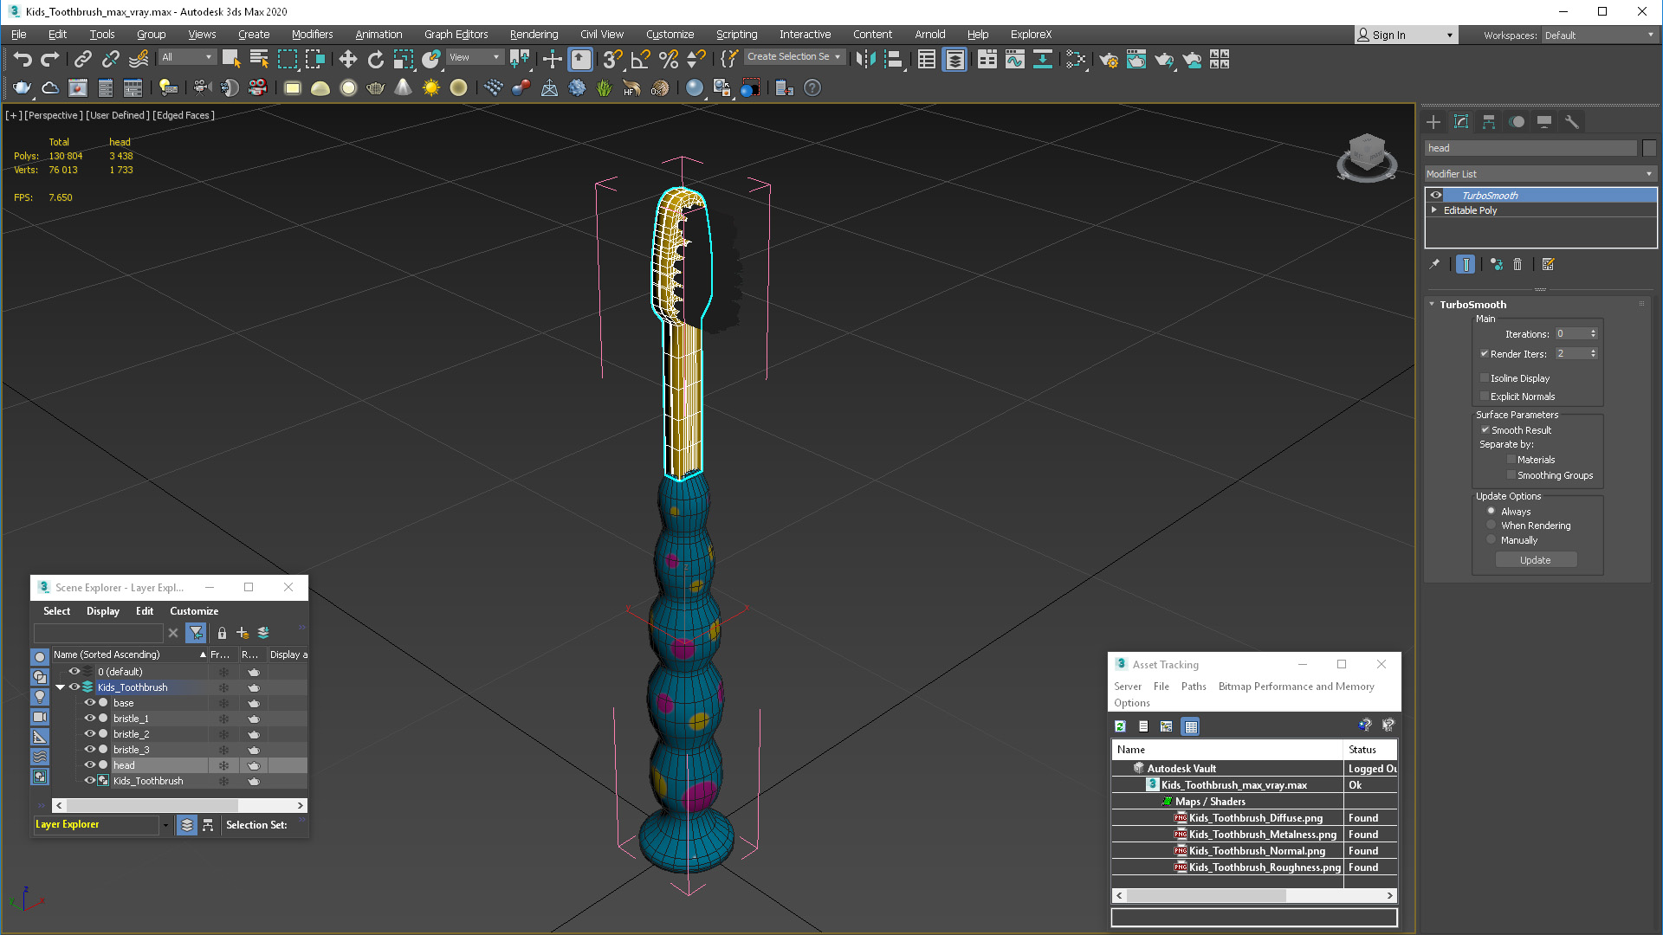Viewport: 1663px width, 935px height.
Task: Open Bitmap Performance and Memory menu
Action: click(x=1296, y=687)
